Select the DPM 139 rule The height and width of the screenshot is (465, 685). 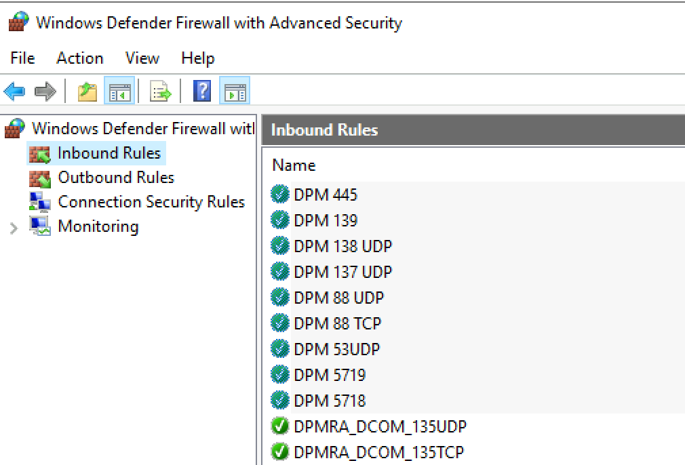(x=326, y=220)
